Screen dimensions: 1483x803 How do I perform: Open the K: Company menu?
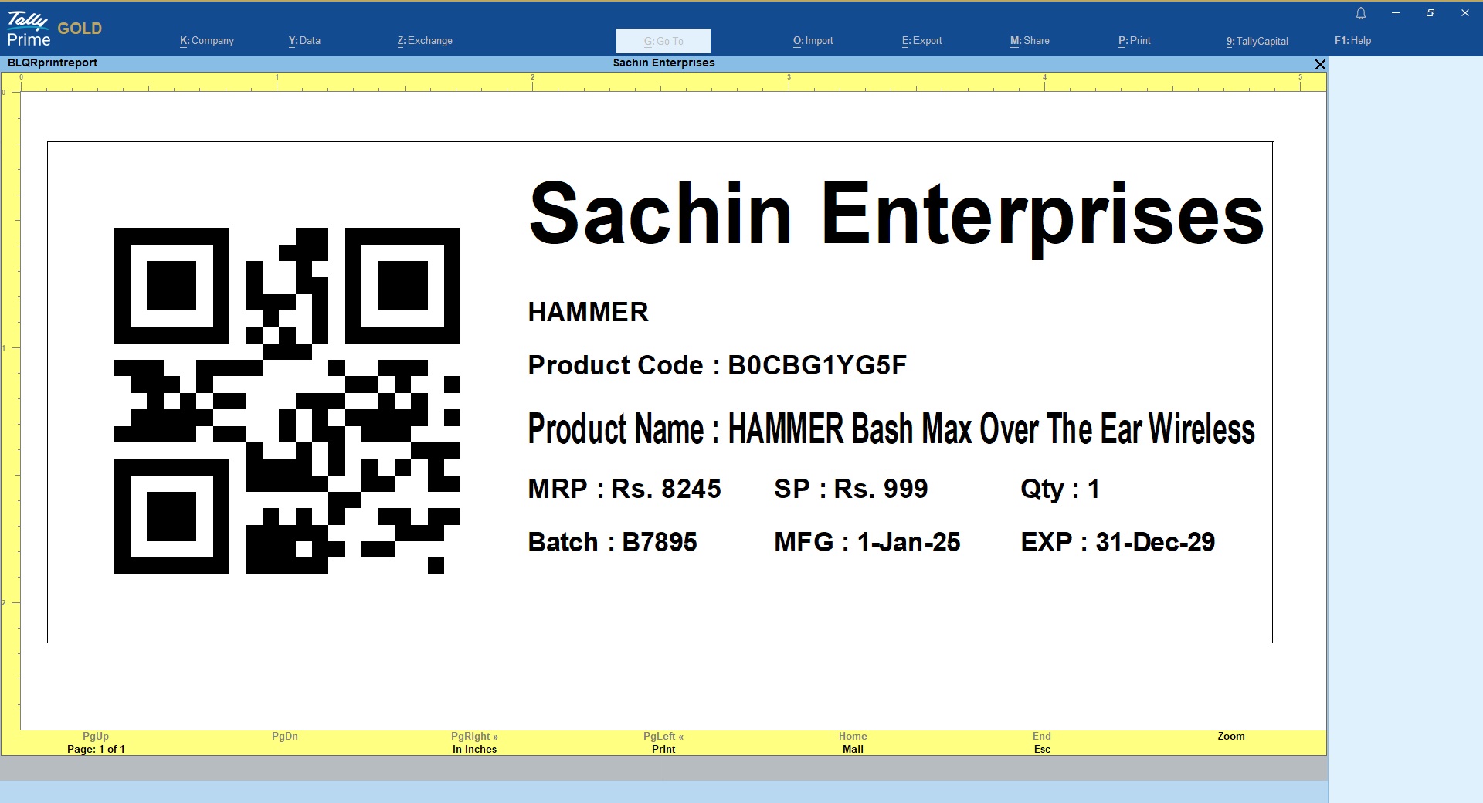point(207,41)
